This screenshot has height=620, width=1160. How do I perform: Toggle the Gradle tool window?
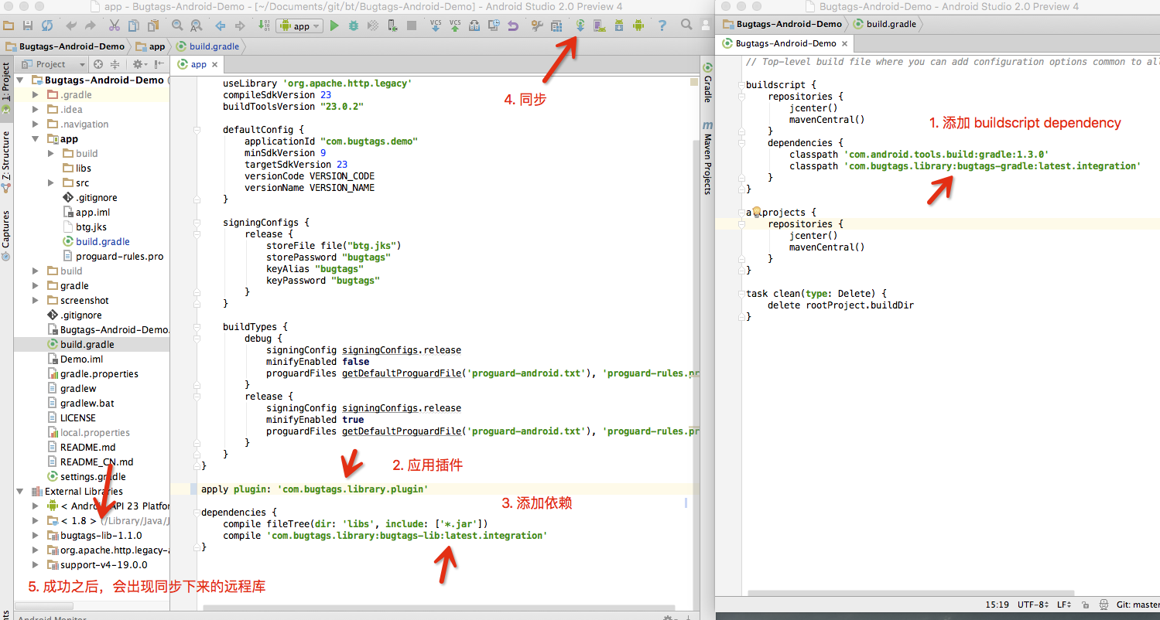(707, 83)
